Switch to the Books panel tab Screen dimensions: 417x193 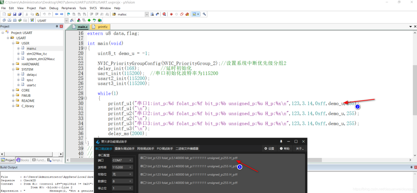[23, 160]
